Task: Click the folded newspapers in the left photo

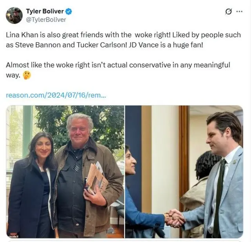Action: pos(96,178)
